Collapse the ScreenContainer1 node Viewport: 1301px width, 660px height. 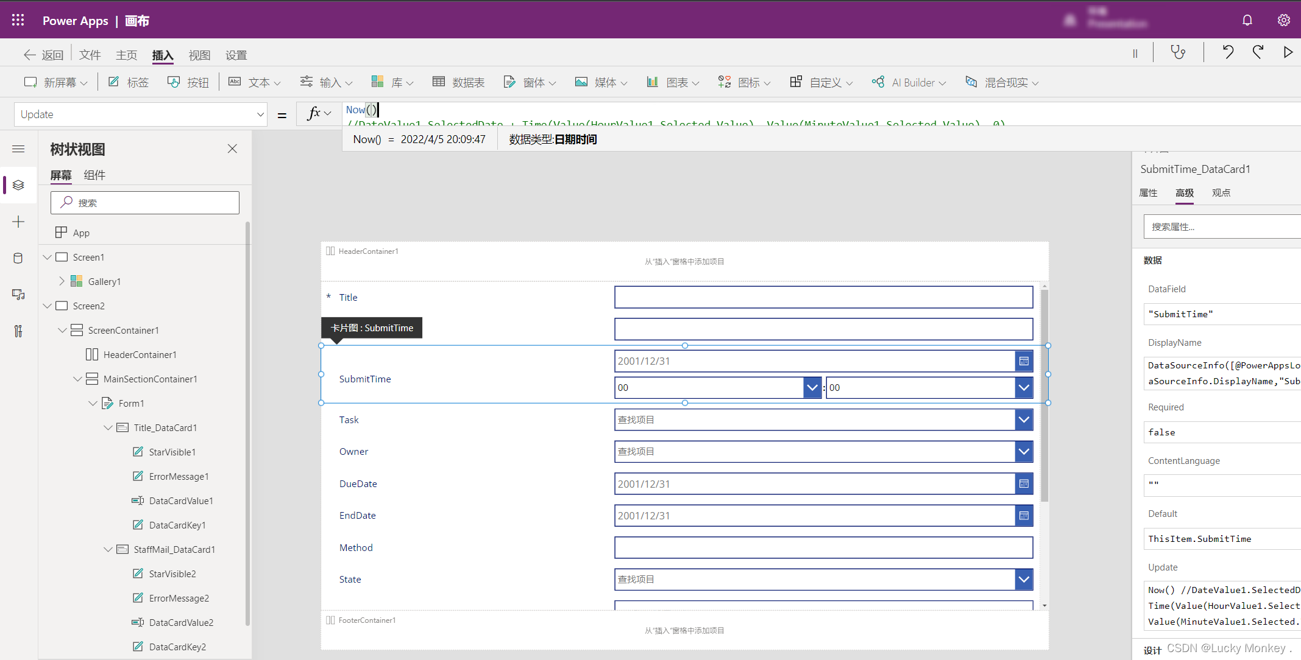pyautogui.click(x=62, y=330)
